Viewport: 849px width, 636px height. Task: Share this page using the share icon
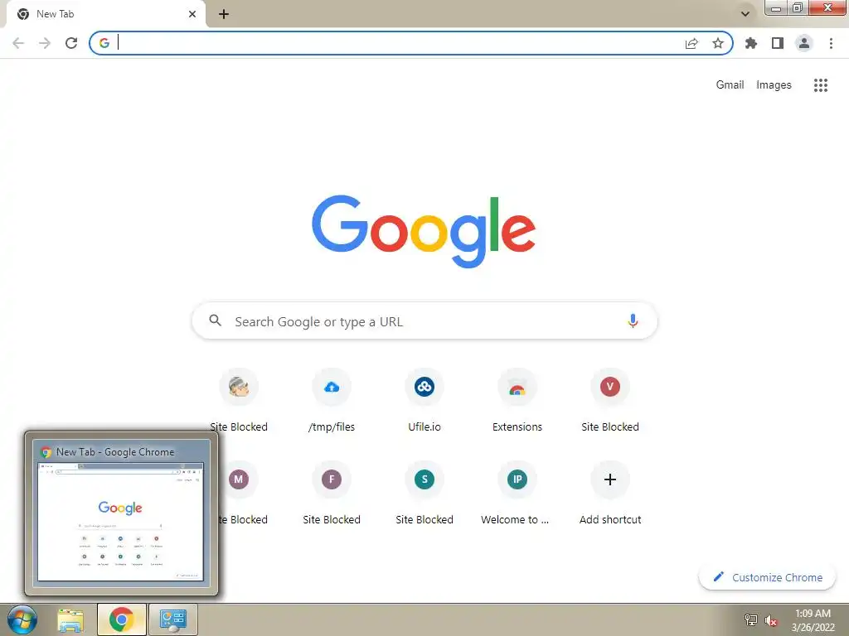point(691,43)
